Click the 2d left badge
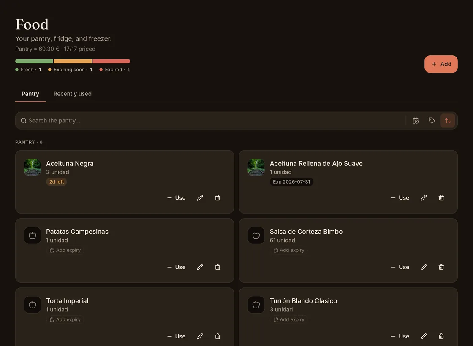 tap(57, 182)
